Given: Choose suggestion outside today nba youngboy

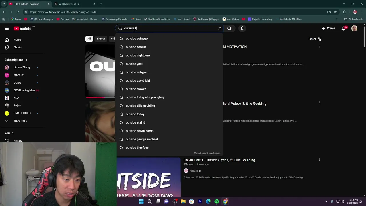Looking at the screenshot, I should click(x=169, y=97).
